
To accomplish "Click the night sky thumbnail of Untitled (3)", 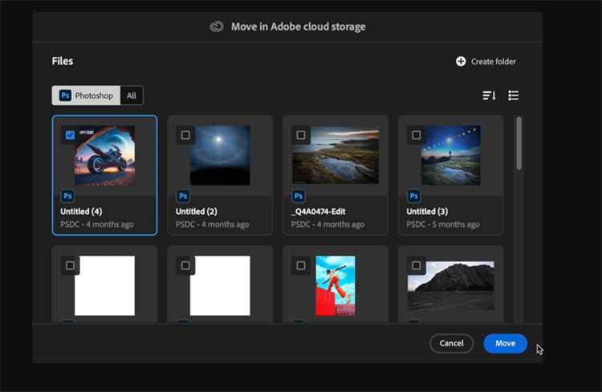I will 451,156.
